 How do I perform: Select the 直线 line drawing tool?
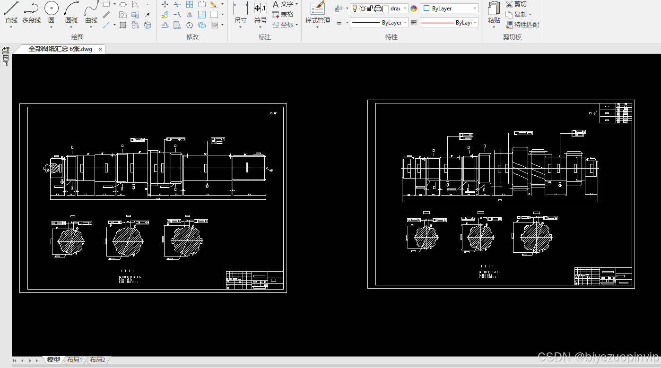11,13
